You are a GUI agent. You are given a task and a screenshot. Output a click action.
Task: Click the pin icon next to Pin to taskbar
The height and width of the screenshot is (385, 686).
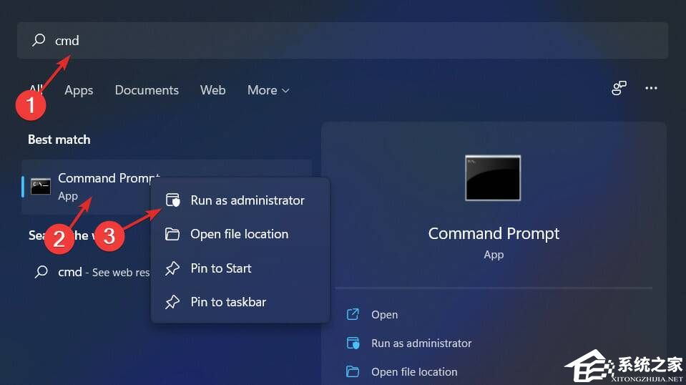172,302
